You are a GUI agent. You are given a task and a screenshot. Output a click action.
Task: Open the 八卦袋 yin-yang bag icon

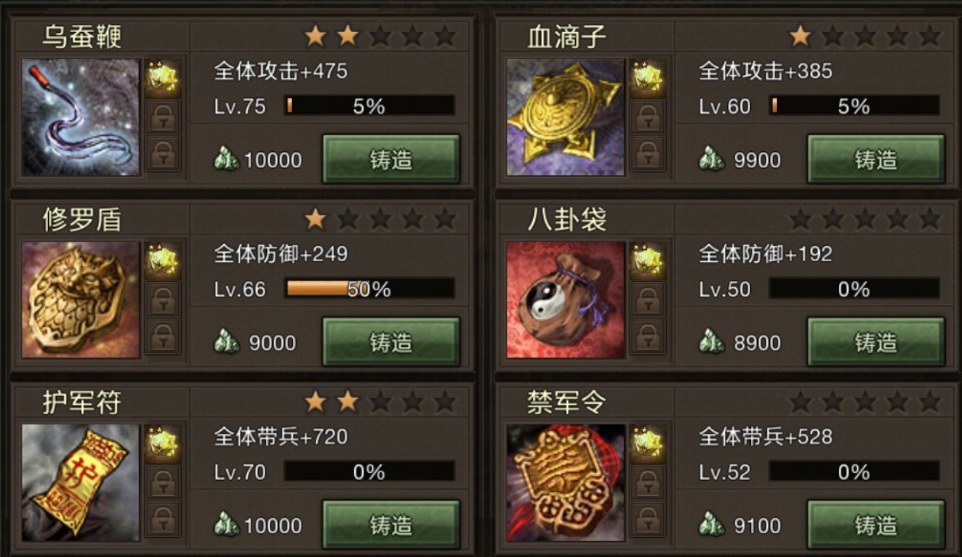pos(566,300)
